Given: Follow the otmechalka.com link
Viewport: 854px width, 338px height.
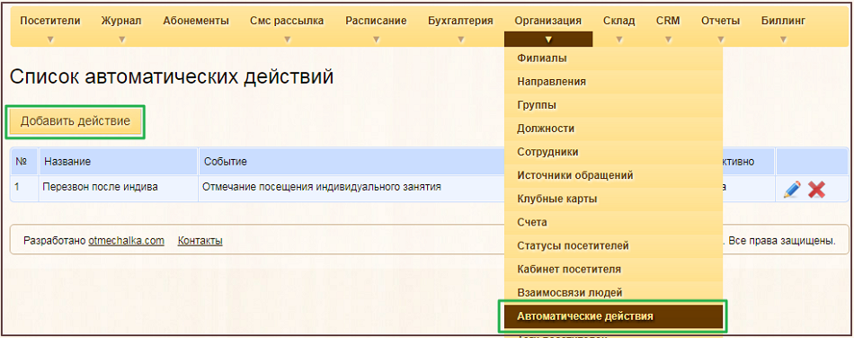Looking at the screenshot, I should [x=127, y=241].
